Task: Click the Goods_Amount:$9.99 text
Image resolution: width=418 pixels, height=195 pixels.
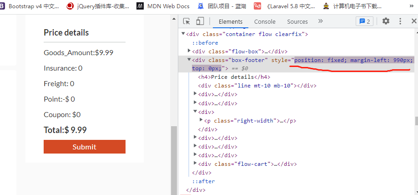Action: click(78, 53)
